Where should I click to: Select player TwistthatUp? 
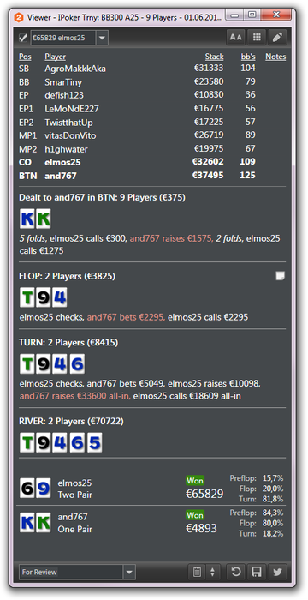tap(68, 123)
